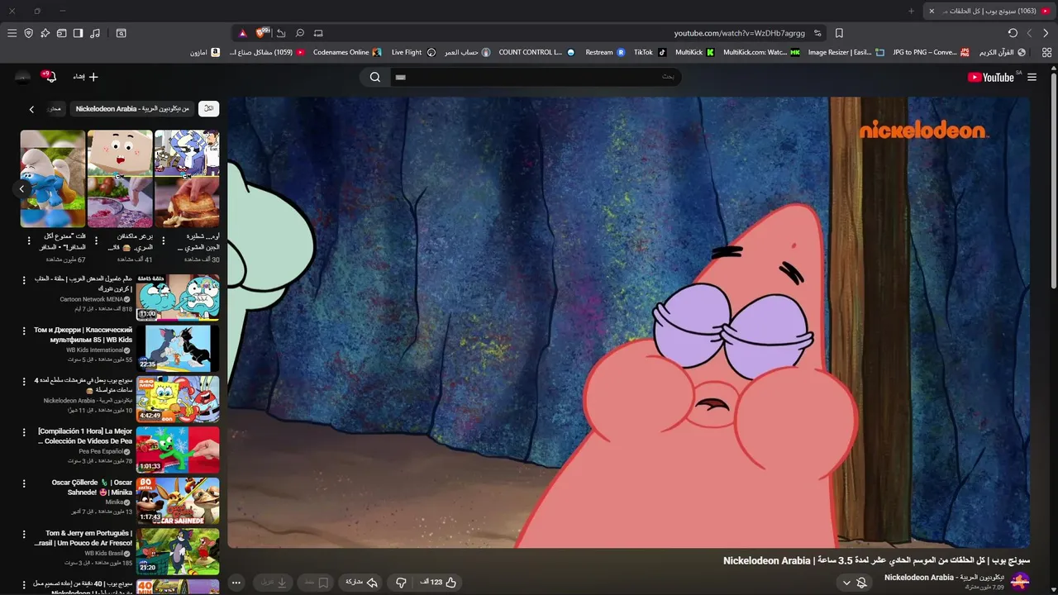Open the Brave Wallet icon
This screenshot has height=595, width=1058.
(61, 33)
